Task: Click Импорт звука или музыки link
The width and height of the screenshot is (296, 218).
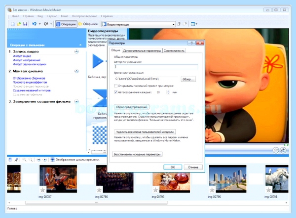Action: [30, 64]
